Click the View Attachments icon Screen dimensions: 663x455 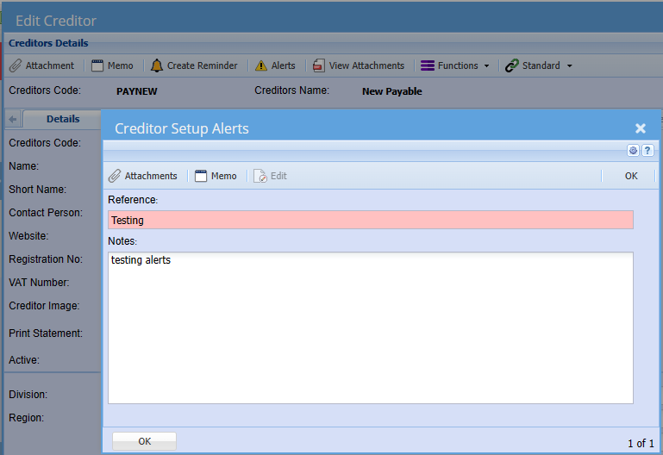pyautogui.click(x=319, y=65)
